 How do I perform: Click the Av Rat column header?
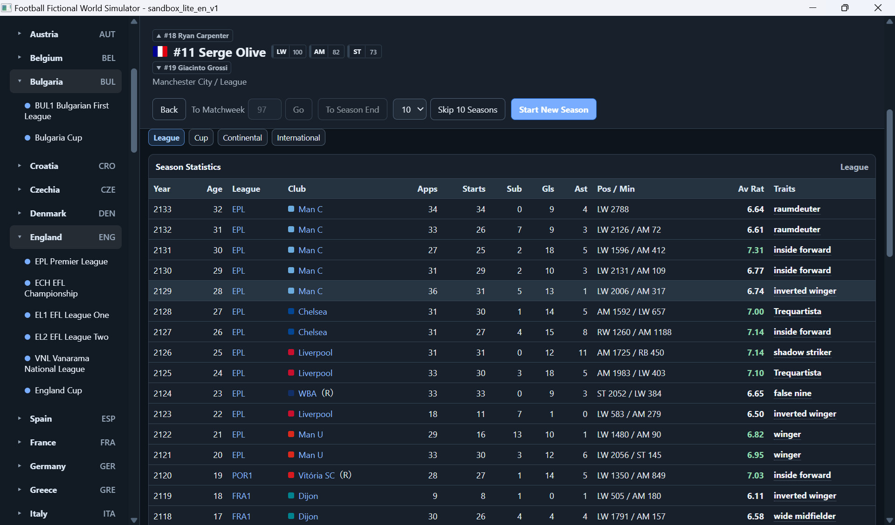(x=751, y=188)
